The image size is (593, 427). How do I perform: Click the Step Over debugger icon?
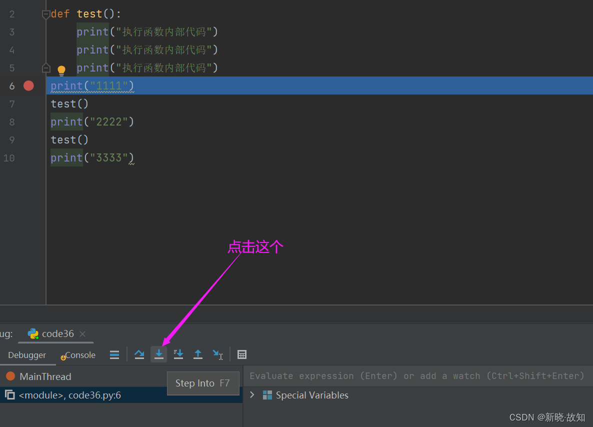[139, 354]
